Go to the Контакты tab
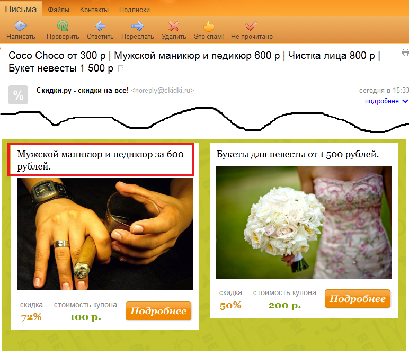 point(94,10)
